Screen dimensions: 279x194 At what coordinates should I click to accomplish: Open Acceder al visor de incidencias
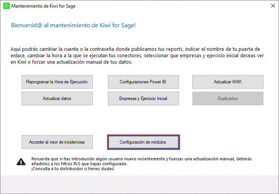(57, 142)
